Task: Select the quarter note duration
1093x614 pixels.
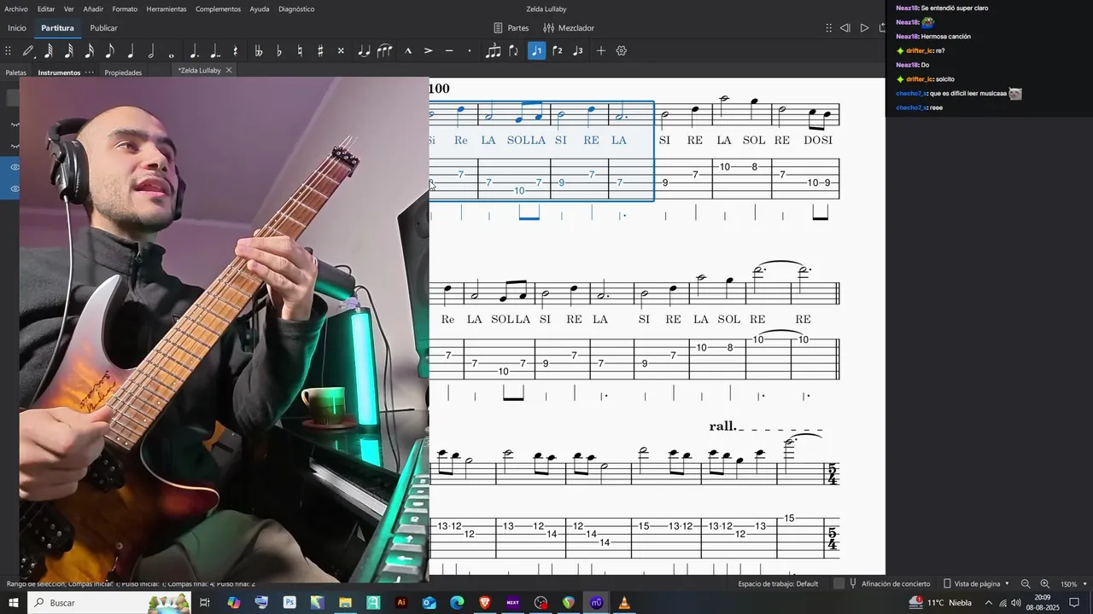Action: coord(131,51)
